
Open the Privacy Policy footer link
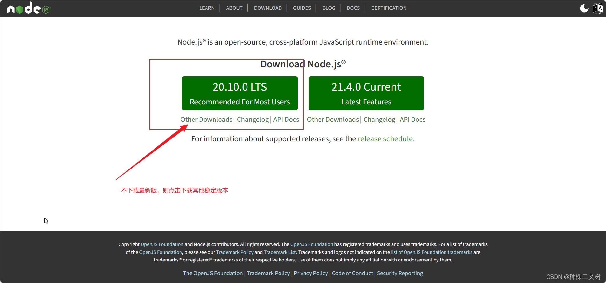[311, 273]
